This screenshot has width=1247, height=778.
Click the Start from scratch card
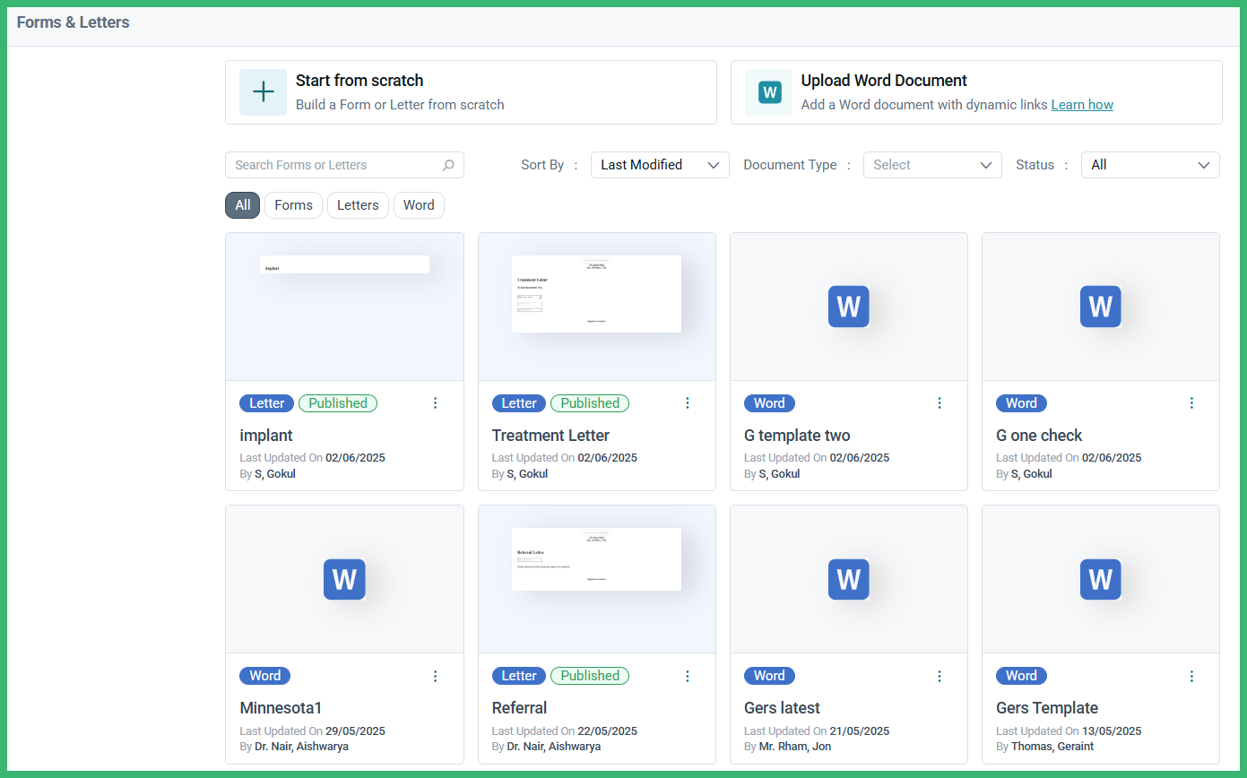click(471, 92)
